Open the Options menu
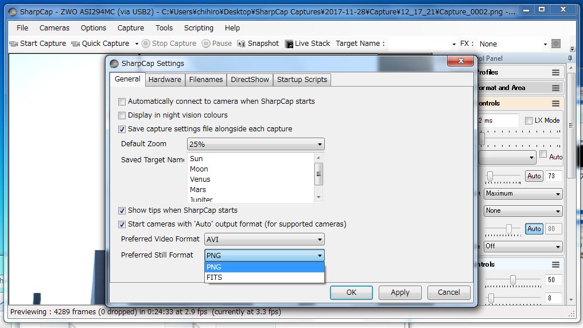The height and width of the screenshot is (328, 583). 94,28
